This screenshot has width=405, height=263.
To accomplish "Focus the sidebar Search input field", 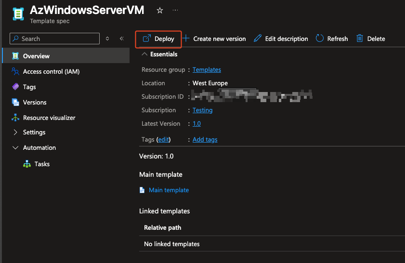I will [54, 39].
